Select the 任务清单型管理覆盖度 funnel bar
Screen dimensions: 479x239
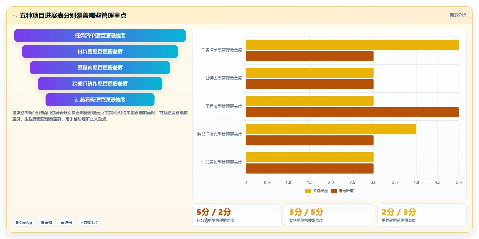pyautogui.click(x=100, y=36)
